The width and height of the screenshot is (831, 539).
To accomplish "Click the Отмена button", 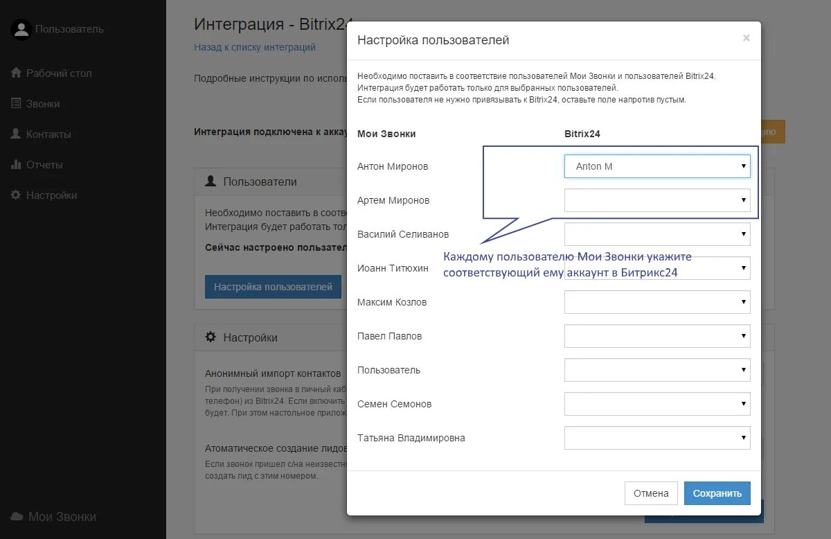I will pyautogui.click(x=651, y=493).
